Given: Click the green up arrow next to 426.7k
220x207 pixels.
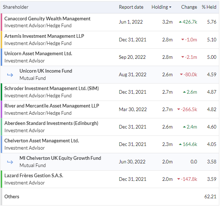Looking at the screenshot, I should pos(180,22).
